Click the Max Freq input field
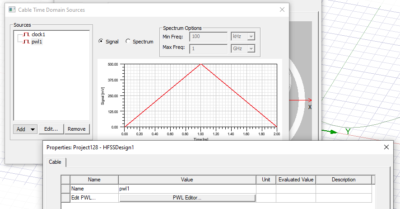Image resolution: width=400 pixels, height=209 pixels. tap(209, 48)
